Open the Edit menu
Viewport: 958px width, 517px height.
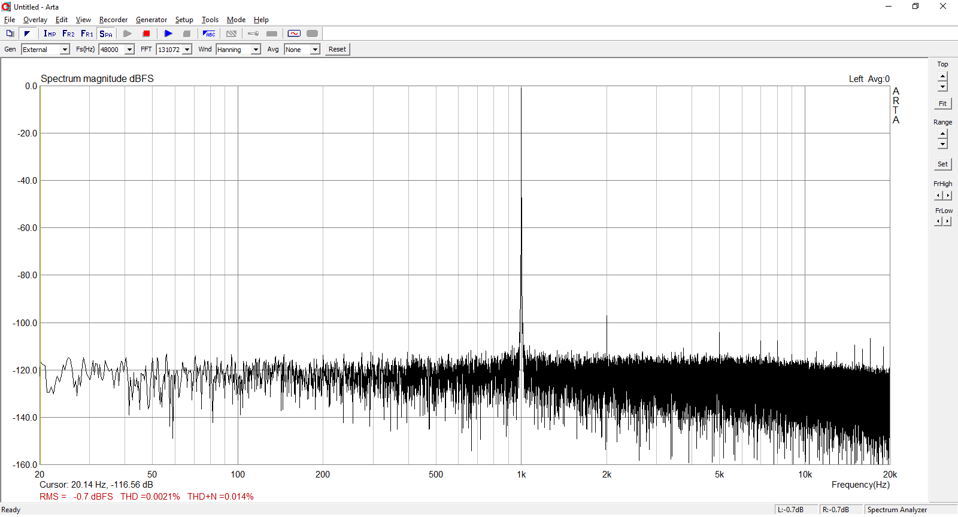click(x=62, y=20)
